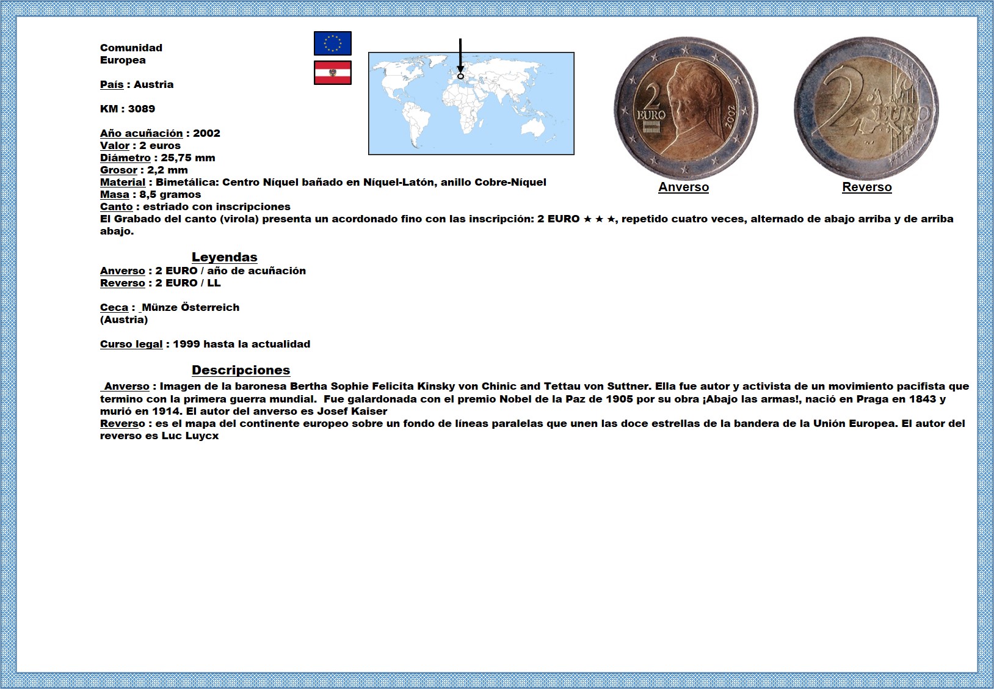
Task: Click 'Masa : 8,5 gramos' line
Action: pos(151,194)
